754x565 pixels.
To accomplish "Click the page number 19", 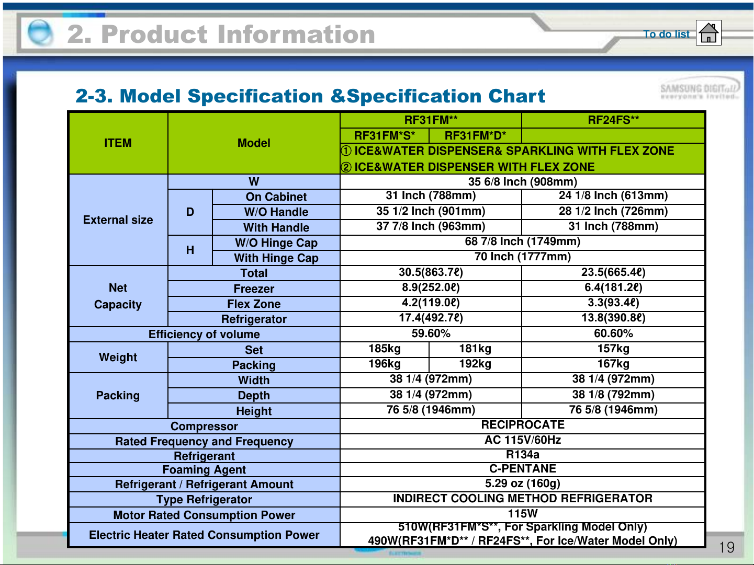I will 726,548.
